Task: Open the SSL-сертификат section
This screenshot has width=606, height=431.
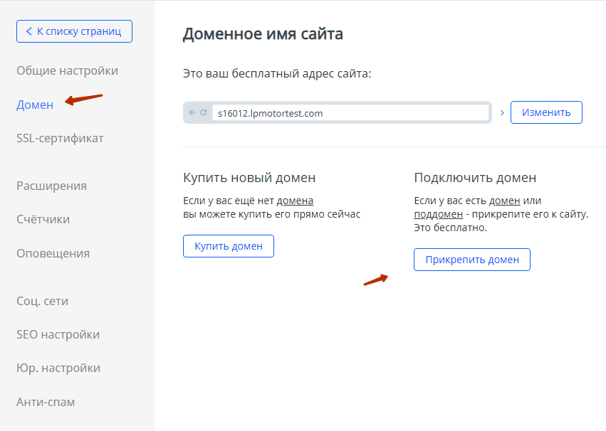Action: (60, 138)
